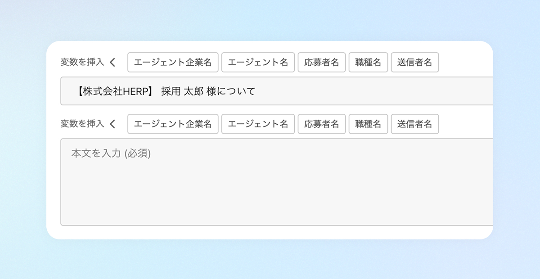Collapse variable list chevron above body field
Screen dimensions: 540x279
[112, 124]
